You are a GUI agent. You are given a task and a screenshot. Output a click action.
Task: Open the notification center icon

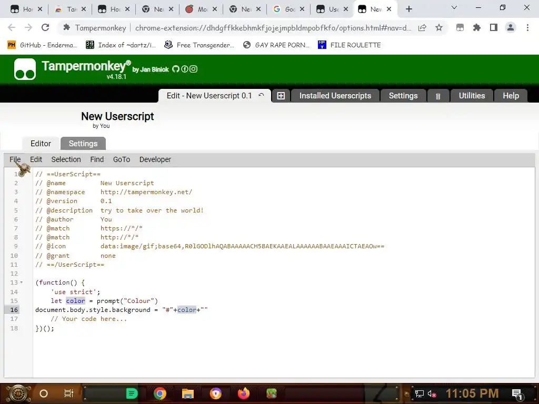point(517,394)
